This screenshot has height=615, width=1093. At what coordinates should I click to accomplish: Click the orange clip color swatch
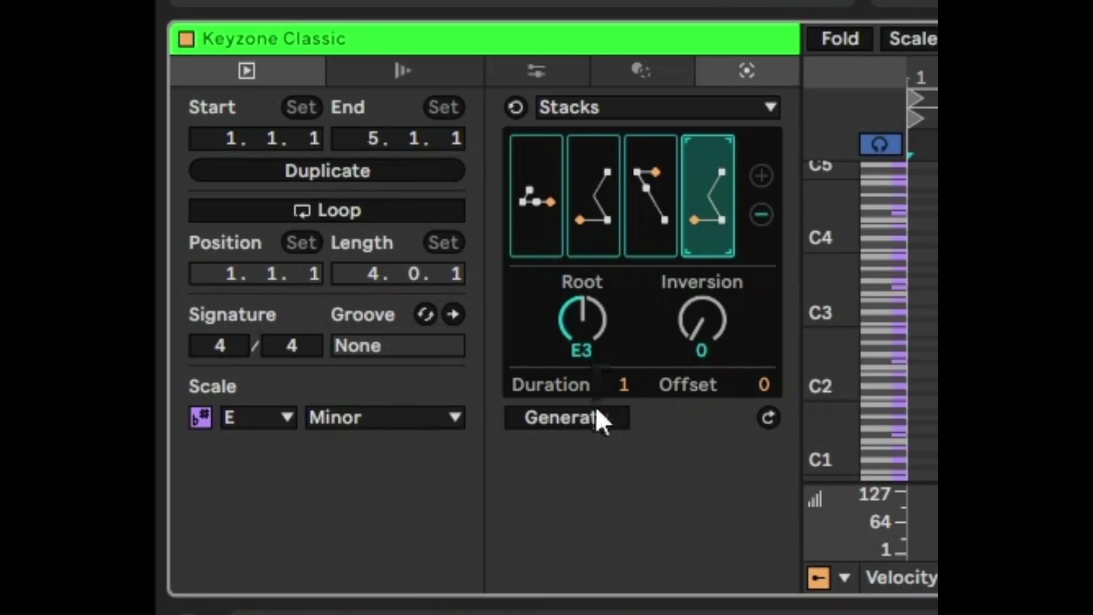(x=186, y=39)
